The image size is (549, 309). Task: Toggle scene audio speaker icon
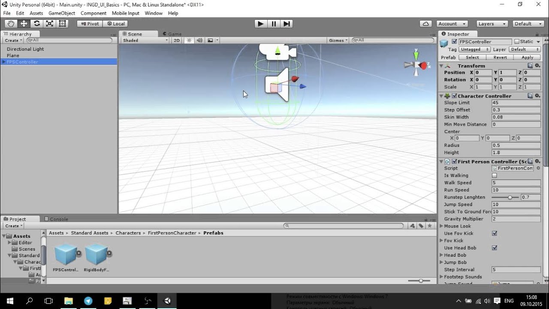[x=199, y=40]
